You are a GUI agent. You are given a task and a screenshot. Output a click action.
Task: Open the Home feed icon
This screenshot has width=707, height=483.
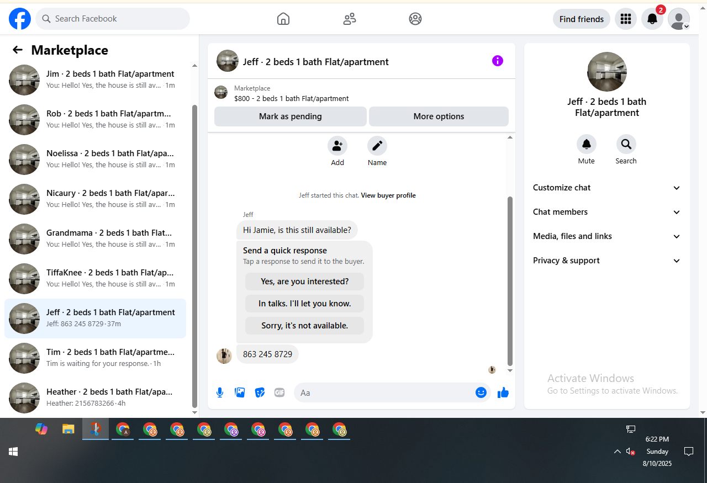[x=283, y=19]
